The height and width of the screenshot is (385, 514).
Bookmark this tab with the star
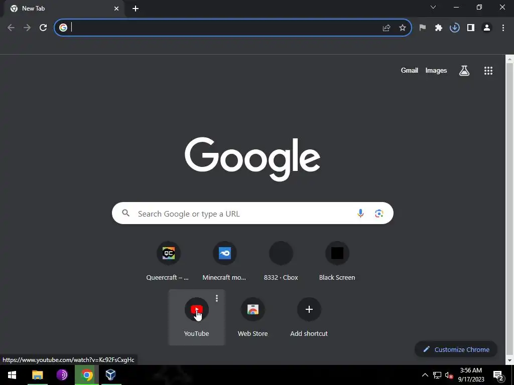[x=403, y=28]
